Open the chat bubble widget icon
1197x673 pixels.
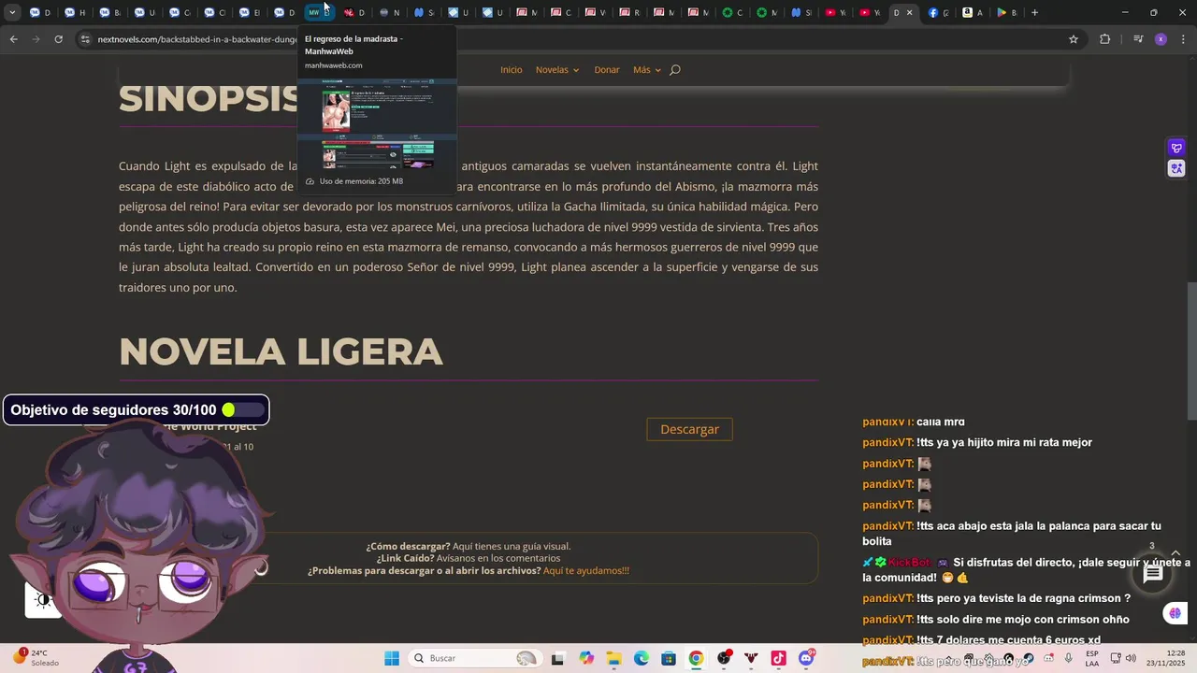[1153, 574]
